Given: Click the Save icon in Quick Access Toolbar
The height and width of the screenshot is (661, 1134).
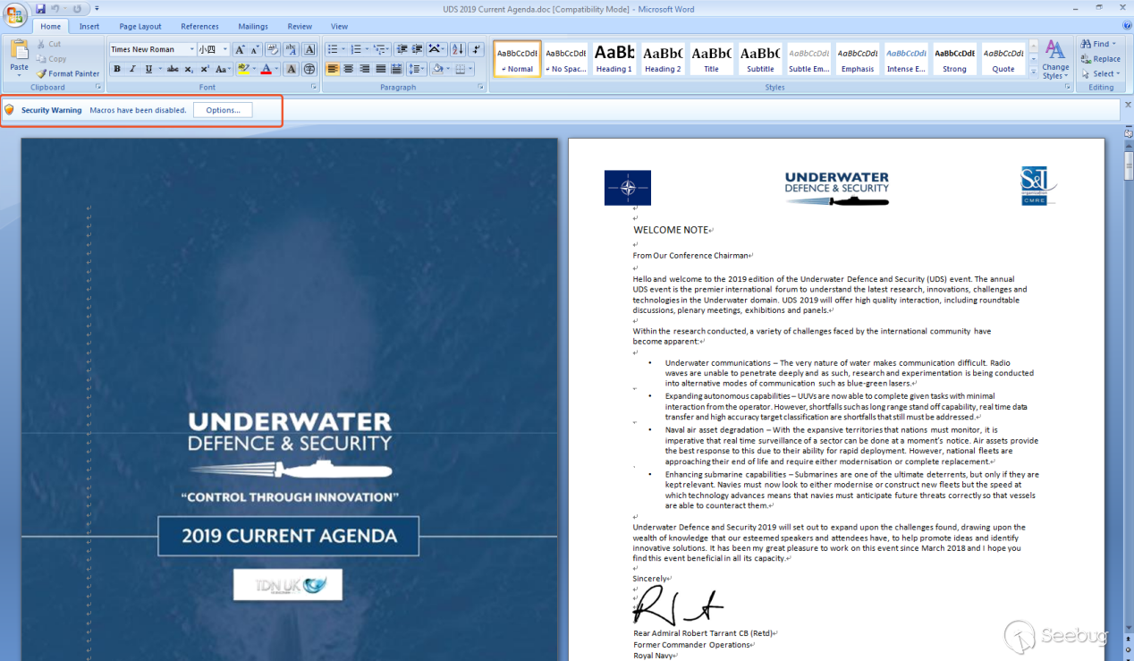Looking at the screenshot, I should coord(40,9).
